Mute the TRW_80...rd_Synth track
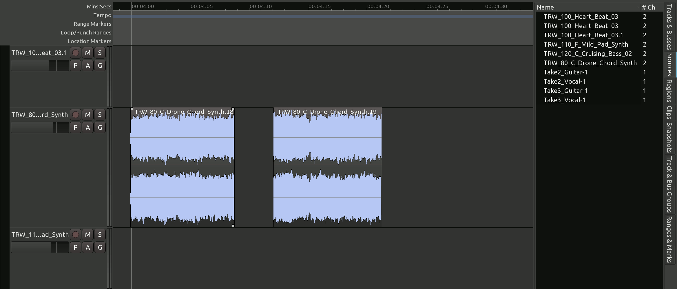Screen dimensions: 677x289 [88, 115]
